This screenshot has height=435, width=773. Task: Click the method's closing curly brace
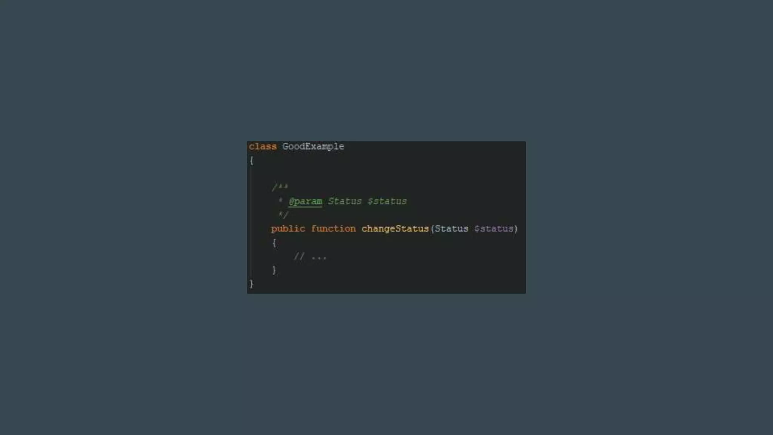pos(274,270)
